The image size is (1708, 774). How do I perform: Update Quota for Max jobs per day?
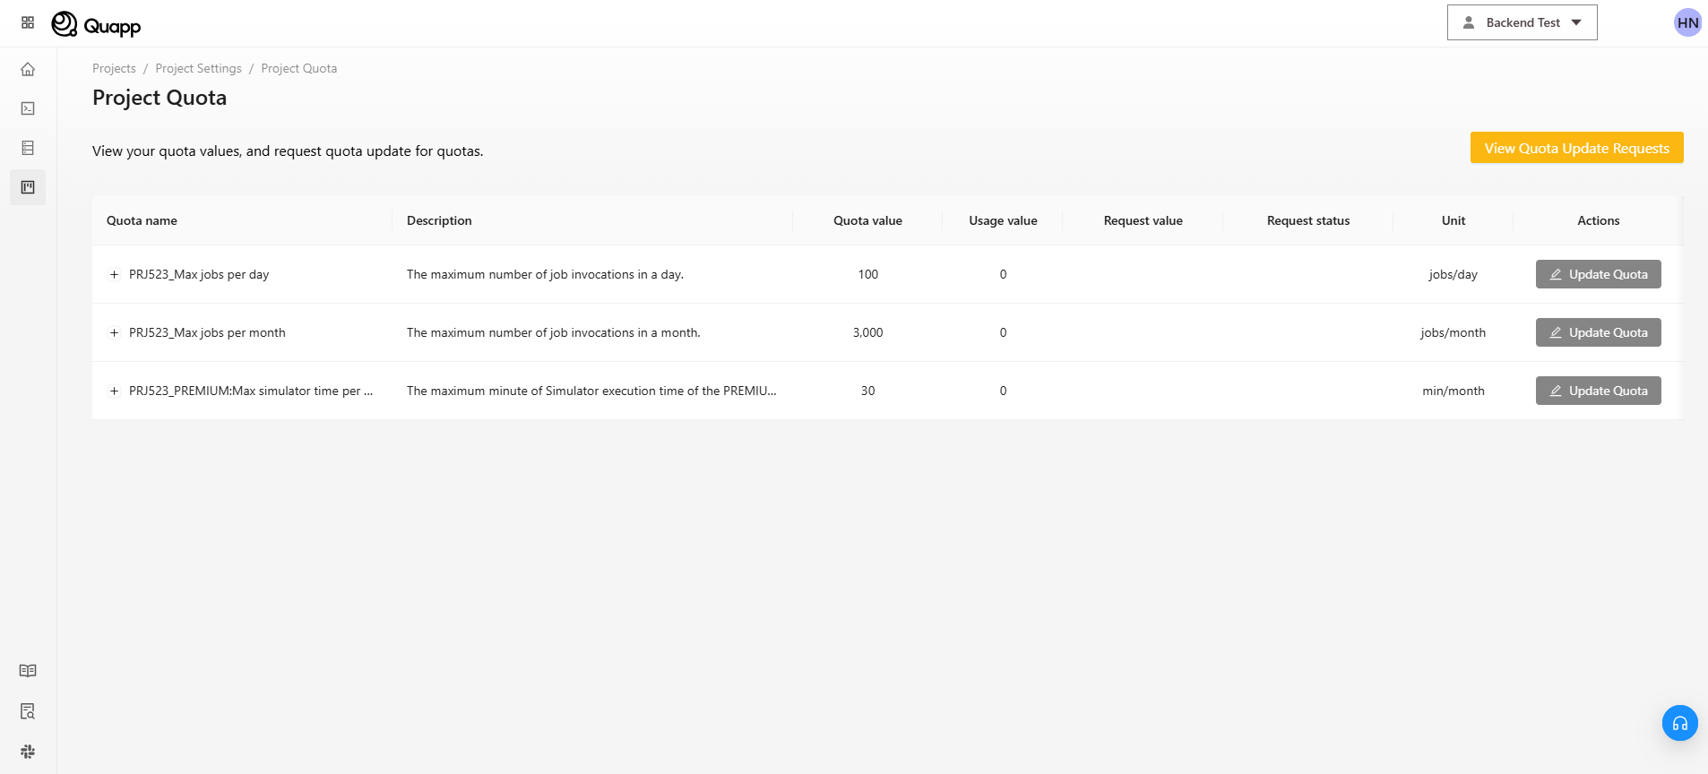[x=1598, y=274]
